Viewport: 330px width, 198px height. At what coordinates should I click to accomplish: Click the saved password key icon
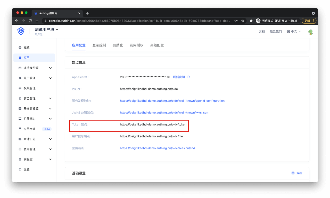(x=236, y=21)
